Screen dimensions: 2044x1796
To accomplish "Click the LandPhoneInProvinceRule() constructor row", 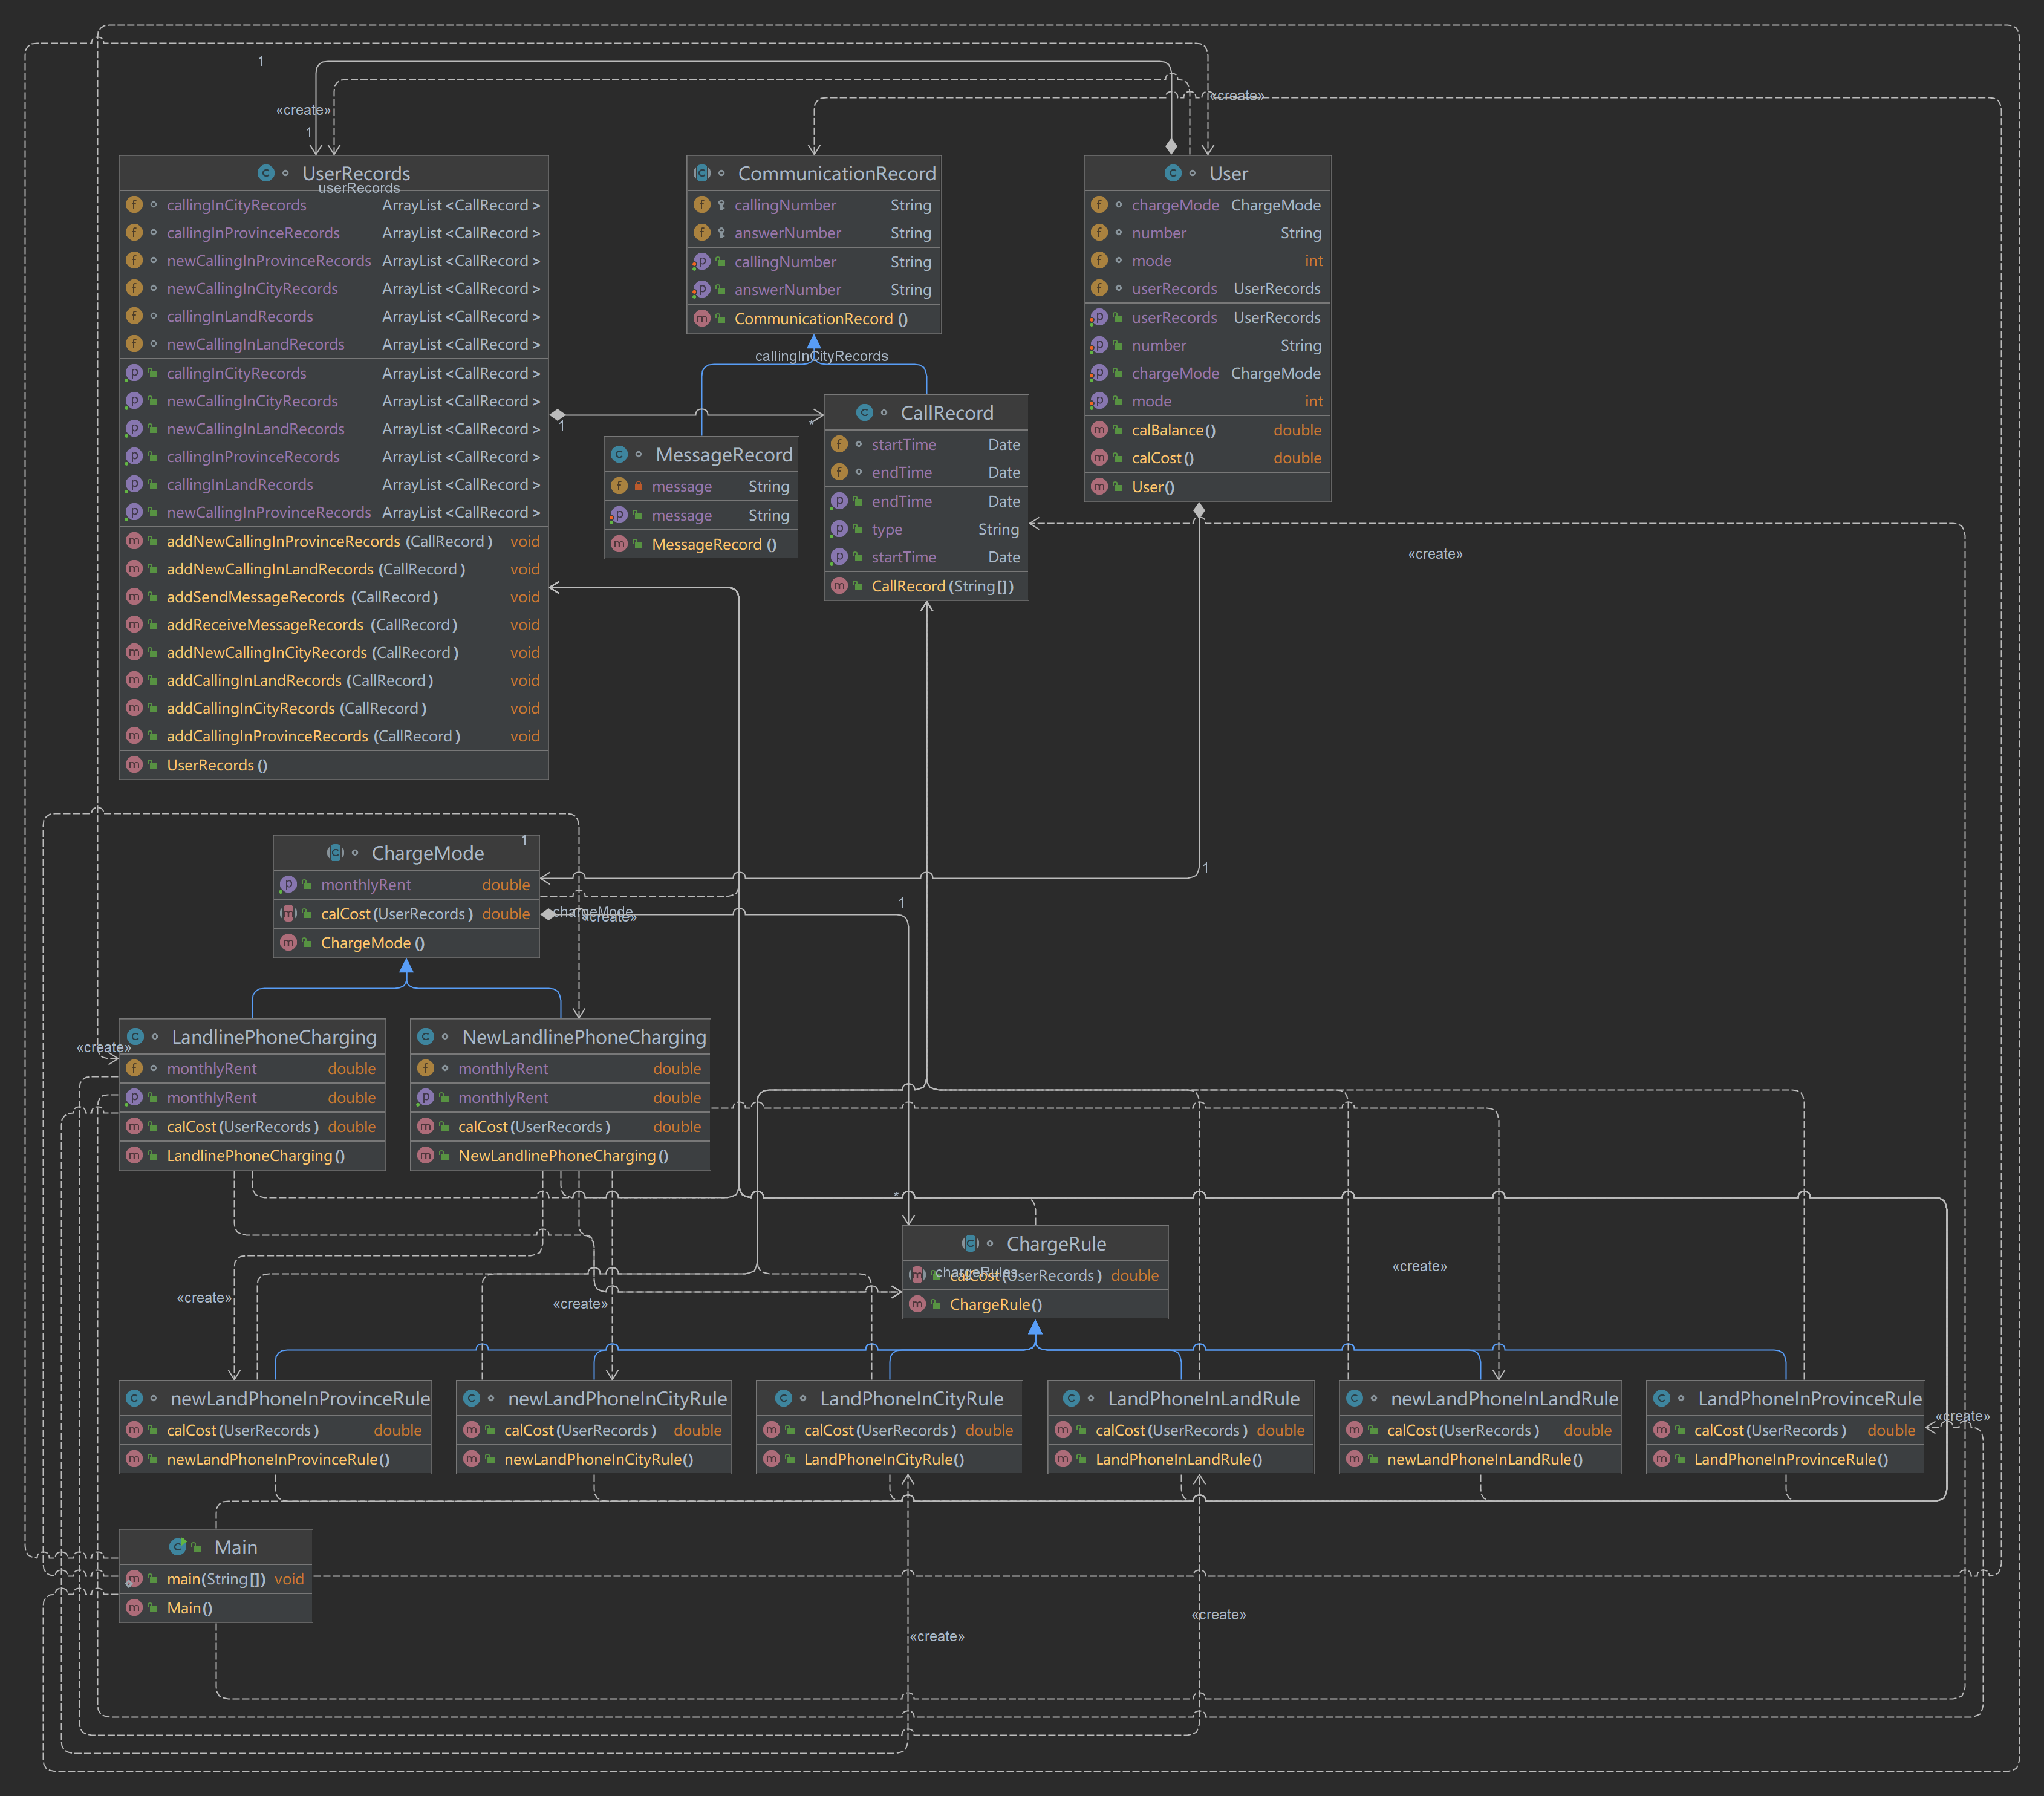I will 1790,1459.
